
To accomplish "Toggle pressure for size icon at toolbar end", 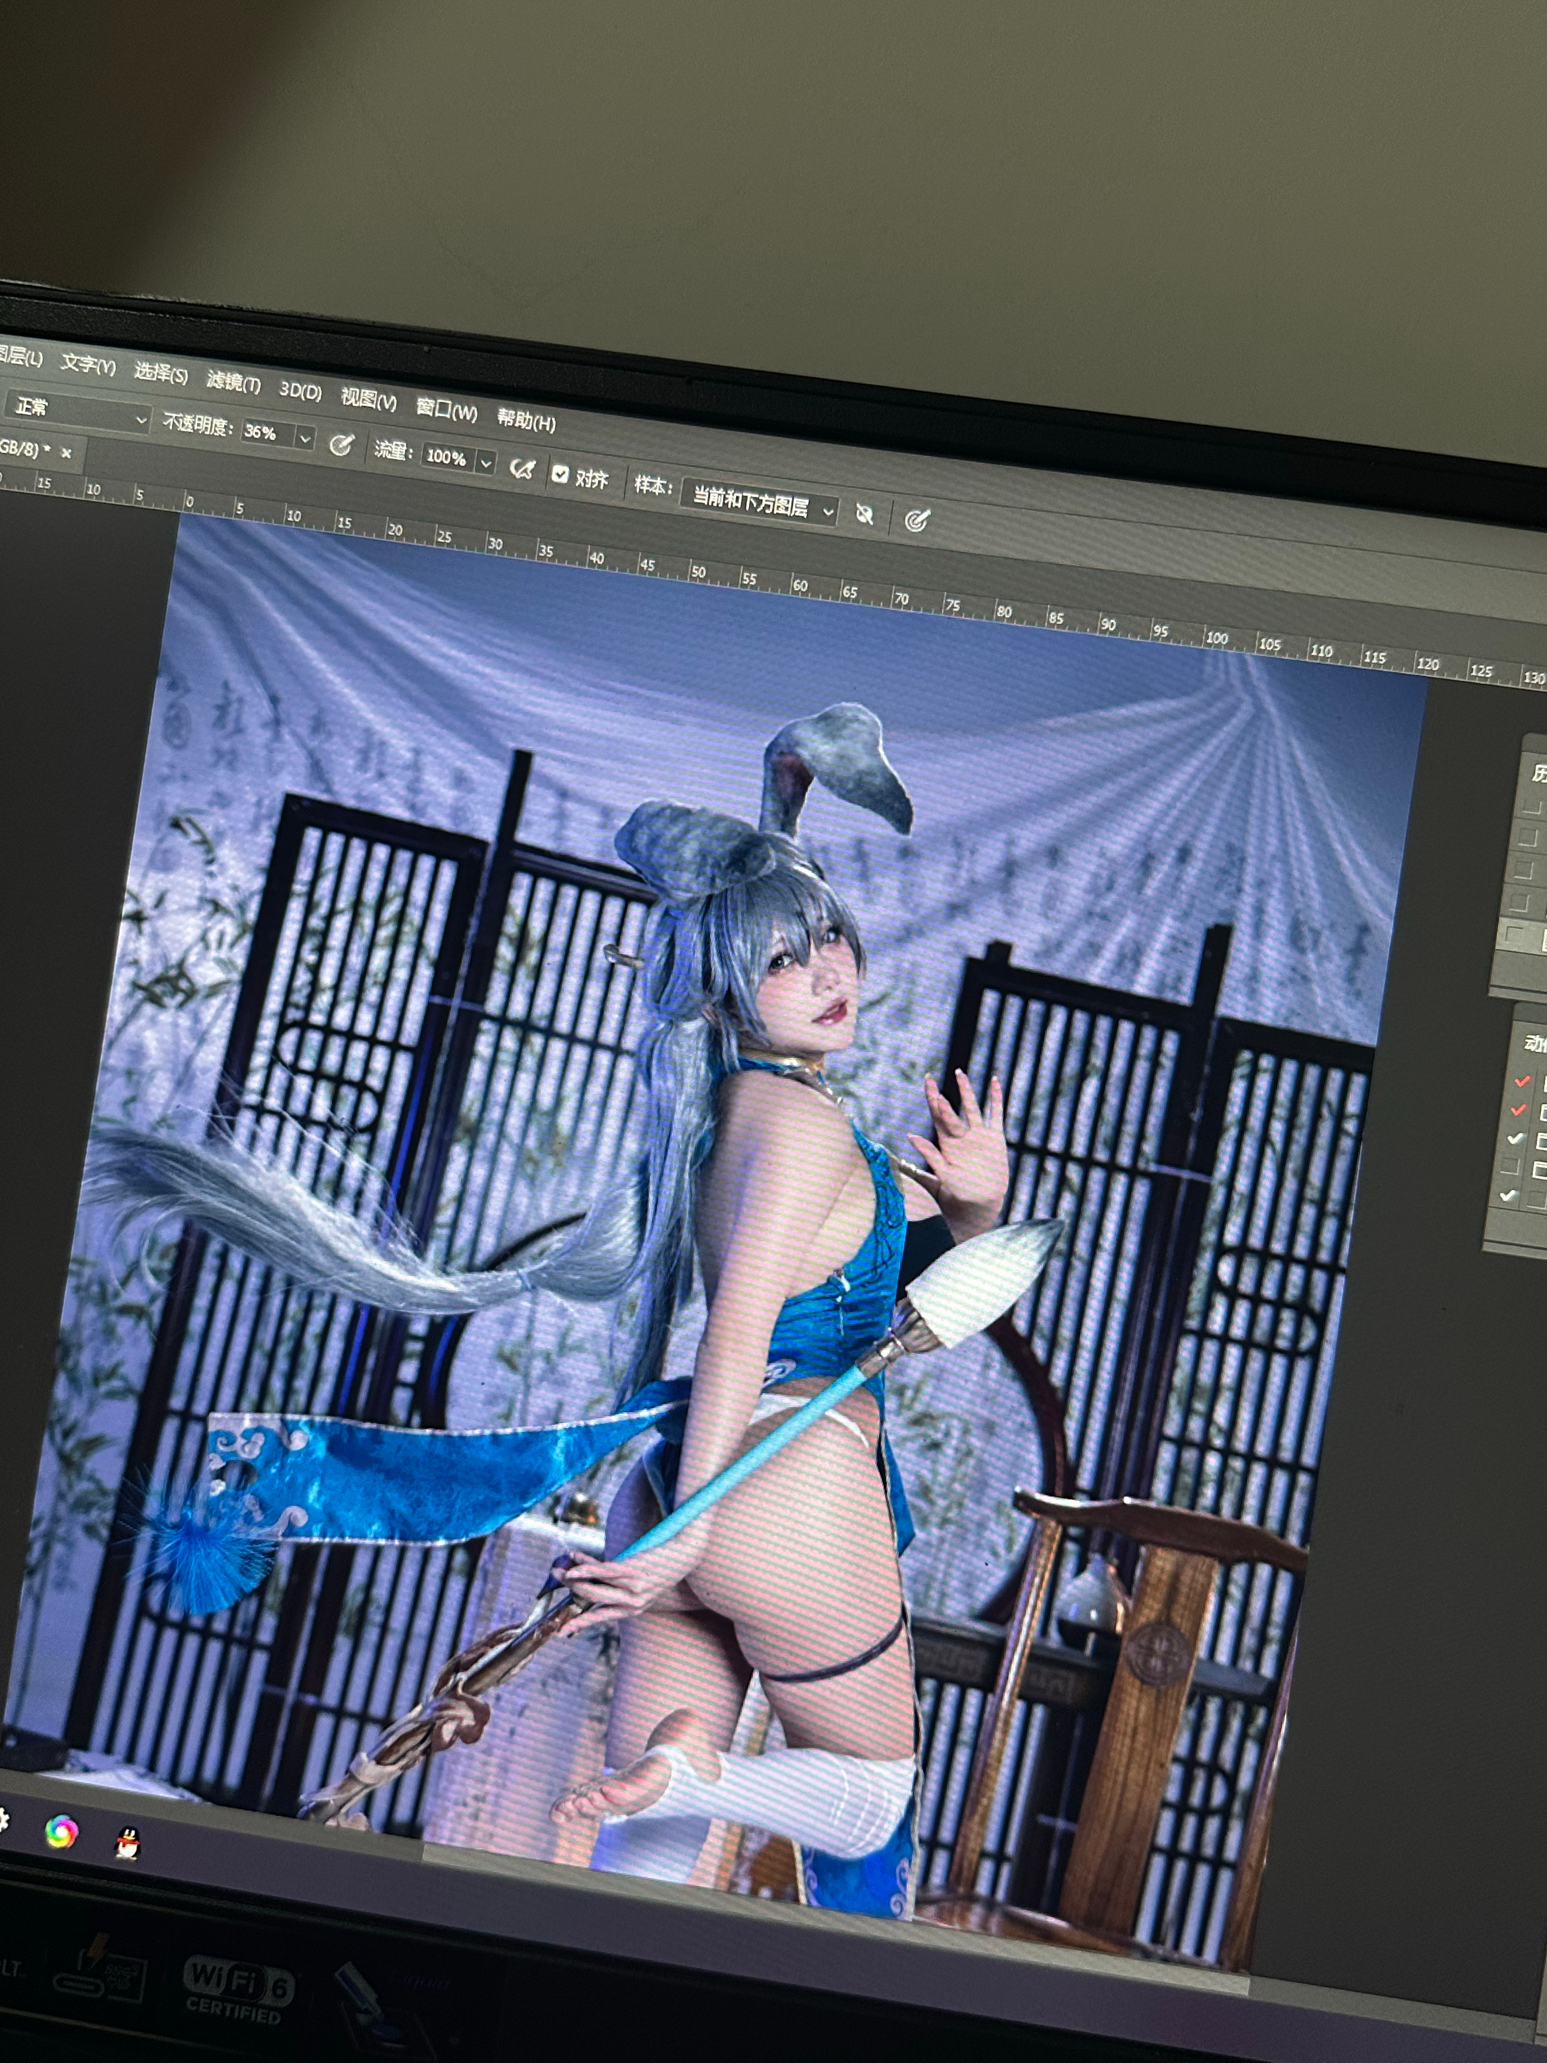I will pyautogui.click(x=918, y=520).
